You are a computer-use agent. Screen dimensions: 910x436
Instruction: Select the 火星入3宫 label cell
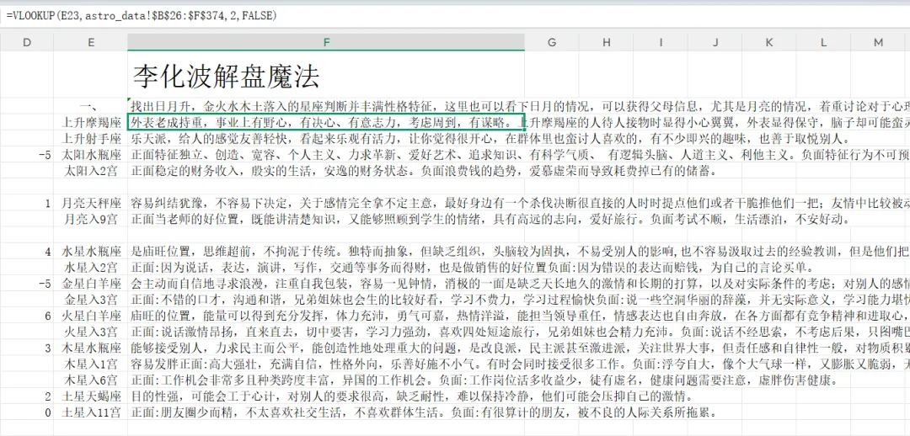[91, 332]
